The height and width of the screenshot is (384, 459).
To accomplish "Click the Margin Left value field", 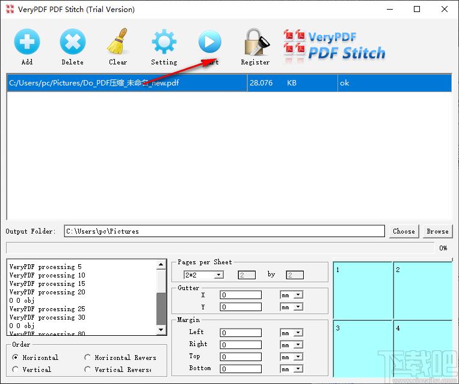I will click(x=241, y=333).
